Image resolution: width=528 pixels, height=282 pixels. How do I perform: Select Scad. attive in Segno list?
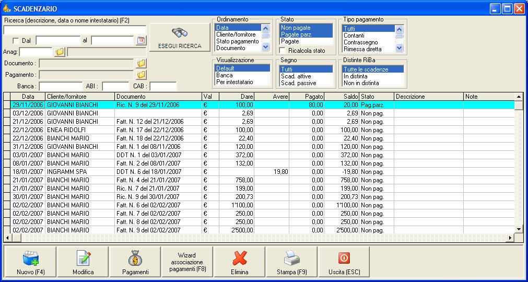click(306, 76)
